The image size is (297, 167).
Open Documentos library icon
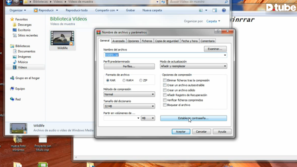tap(14, 51)
